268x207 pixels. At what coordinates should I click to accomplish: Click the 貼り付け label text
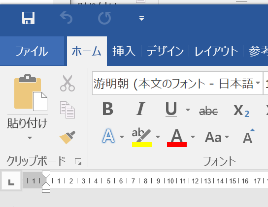click(28, 123)
